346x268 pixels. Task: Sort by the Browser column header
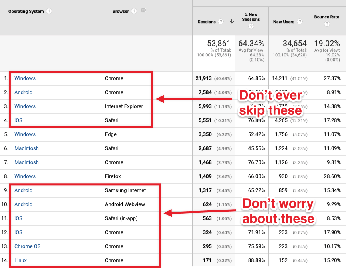(121, 11)
